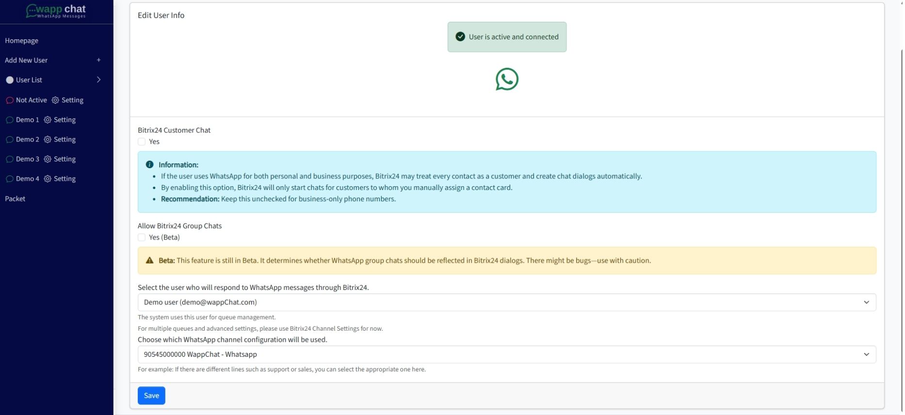Screen dimensions: 905x415
Task: Select Not Active user in sidebar
Action: click(x=32, y=100)
